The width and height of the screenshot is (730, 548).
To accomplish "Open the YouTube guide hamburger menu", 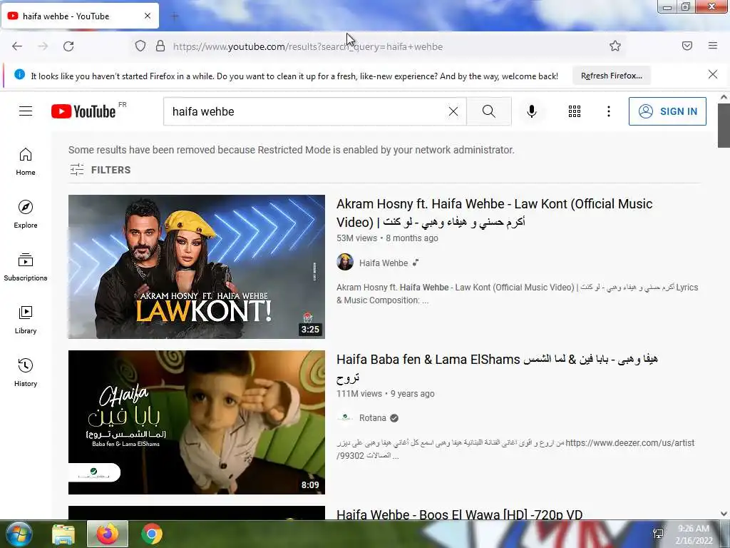I will point(26,111).
